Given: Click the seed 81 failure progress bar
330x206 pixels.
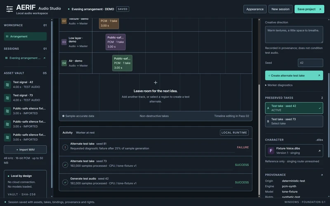Looking at the screenshot, I should coord(152,152).
